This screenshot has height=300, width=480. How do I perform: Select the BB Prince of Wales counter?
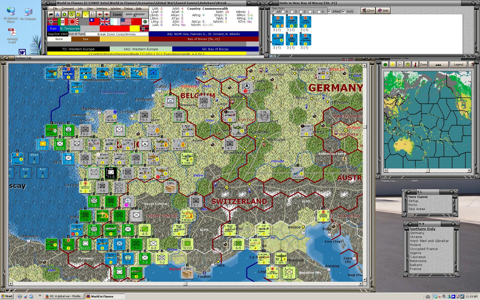click(291, 40)
